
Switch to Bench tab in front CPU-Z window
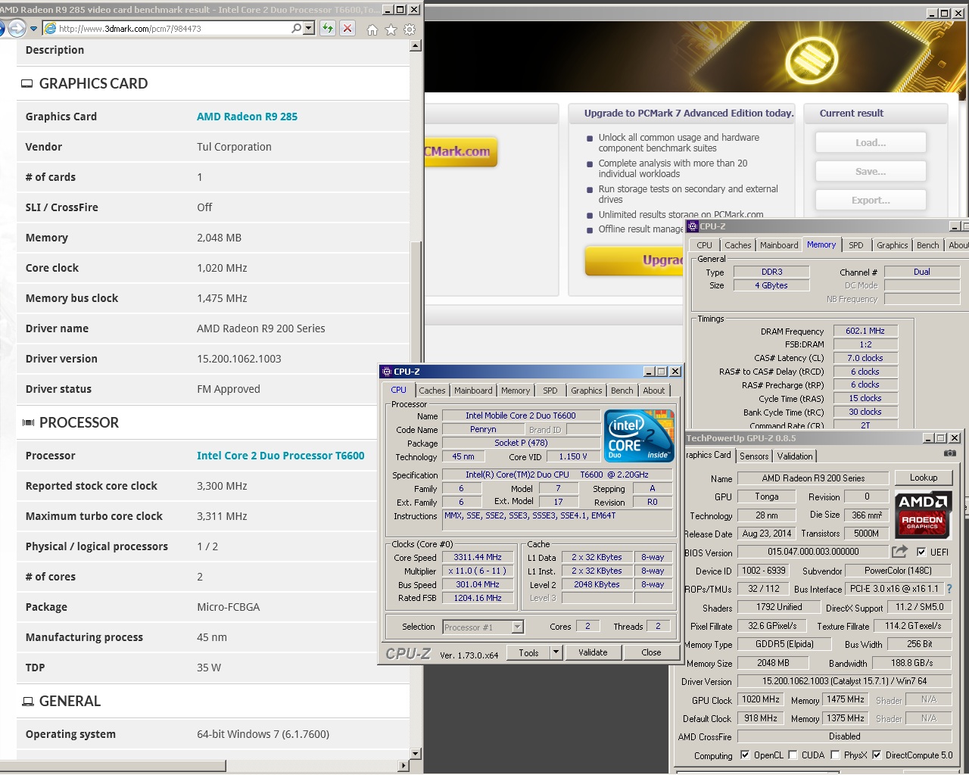coord(622,391)
